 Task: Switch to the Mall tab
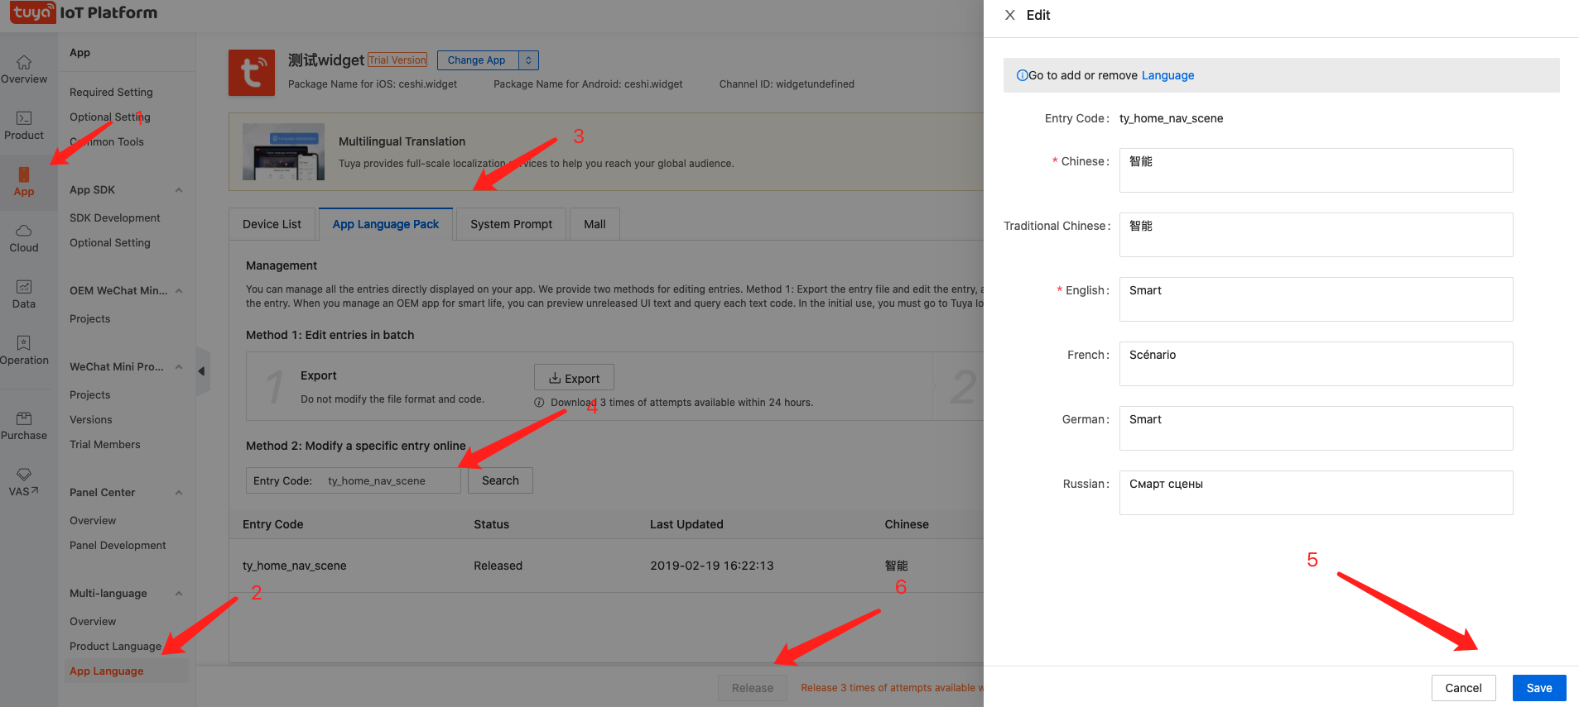click(x=595, y=224)
